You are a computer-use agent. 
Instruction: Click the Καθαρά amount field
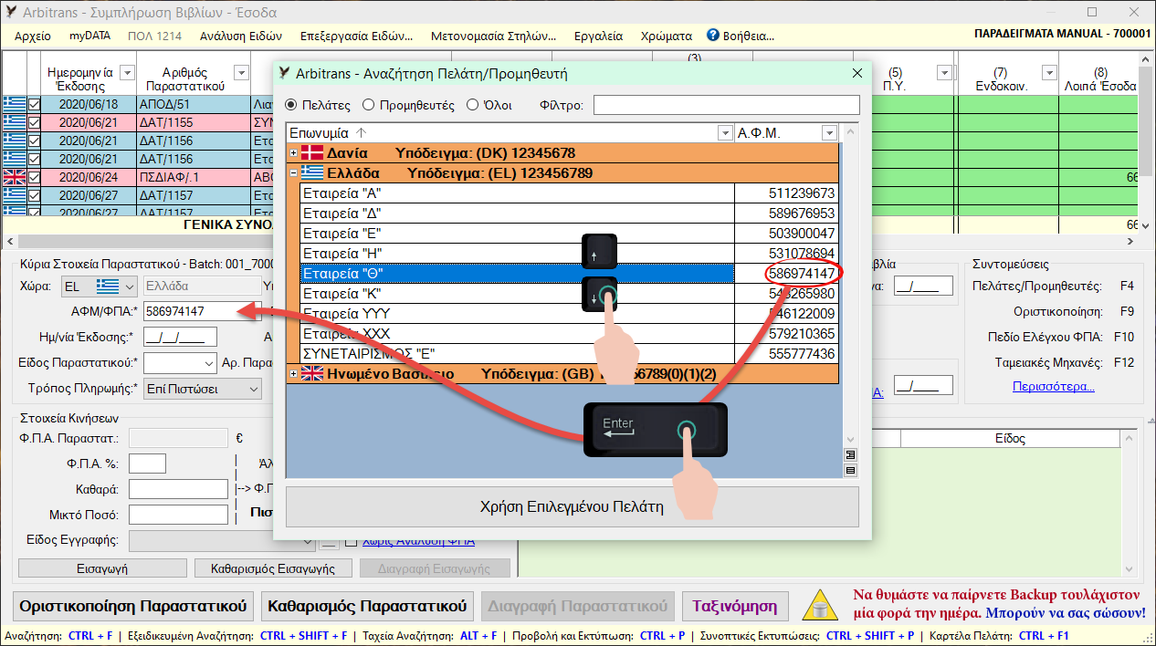point(178,489)
